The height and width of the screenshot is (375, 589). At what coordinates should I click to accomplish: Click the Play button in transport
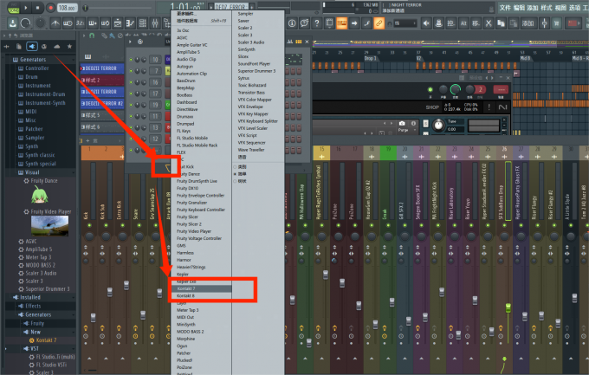tap(25, 7)
